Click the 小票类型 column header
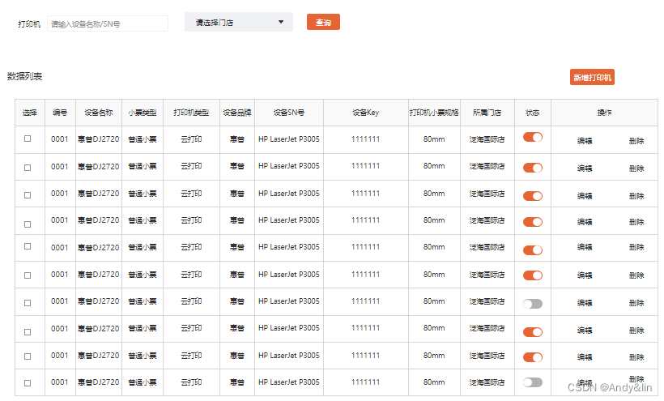 coord(143,113)
